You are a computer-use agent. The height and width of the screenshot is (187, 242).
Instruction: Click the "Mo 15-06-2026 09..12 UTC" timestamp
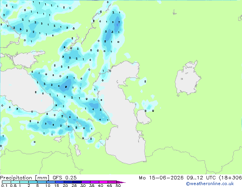coord(177,178)
